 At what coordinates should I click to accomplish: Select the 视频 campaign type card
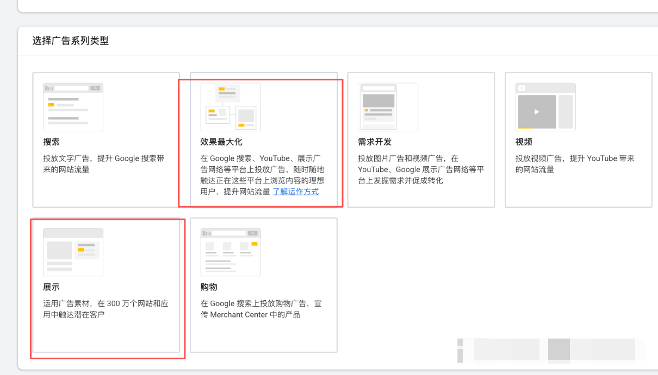tap(578, 139)
